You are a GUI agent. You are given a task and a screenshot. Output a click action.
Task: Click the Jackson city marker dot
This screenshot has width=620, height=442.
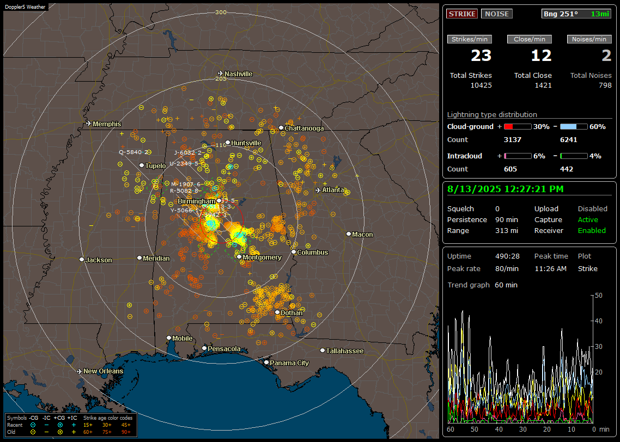(x=82, y=260)
